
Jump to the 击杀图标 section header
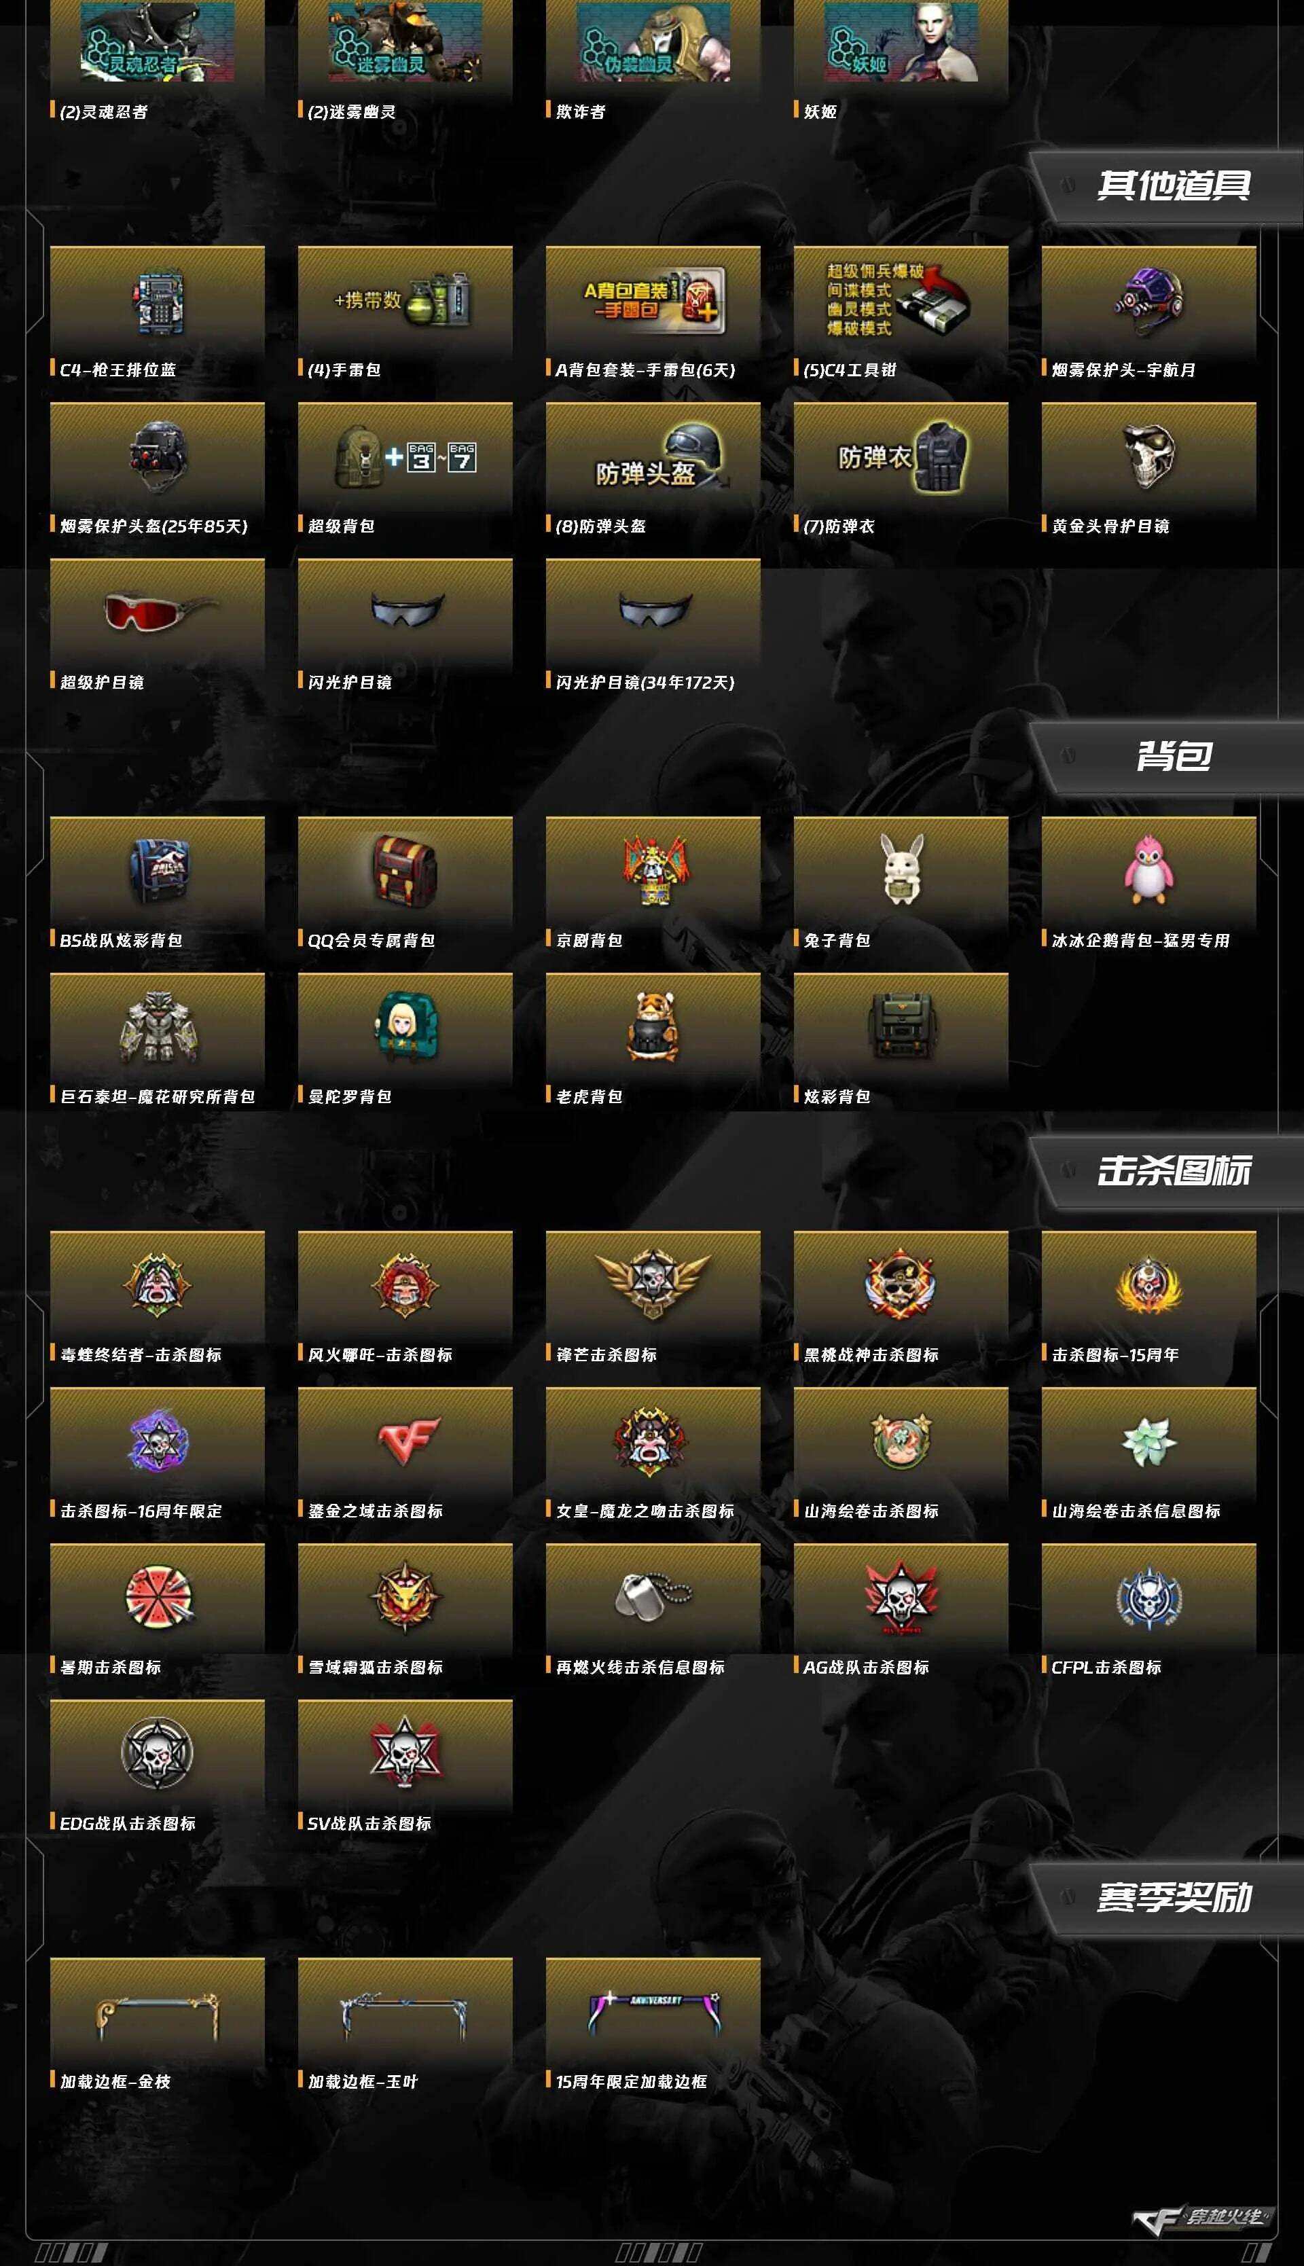click(x=1173, y=1170)
